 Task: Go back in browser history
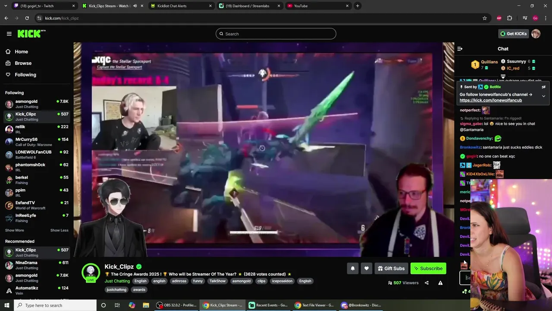(x=6, y=18)
